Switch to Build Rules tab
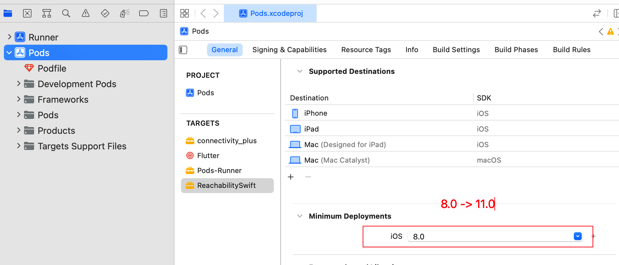Viewport: 619px width, 265px height. tap(572, 50)
